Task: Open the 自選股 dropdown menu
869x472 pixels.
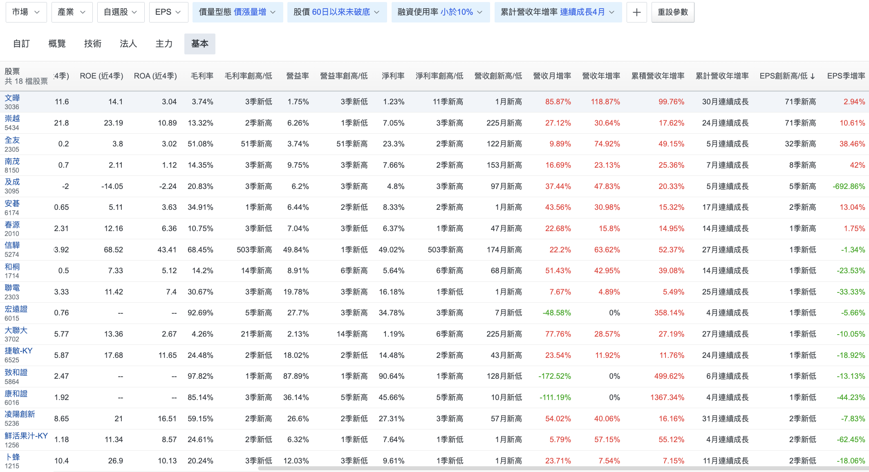Action: coord(121,12)
